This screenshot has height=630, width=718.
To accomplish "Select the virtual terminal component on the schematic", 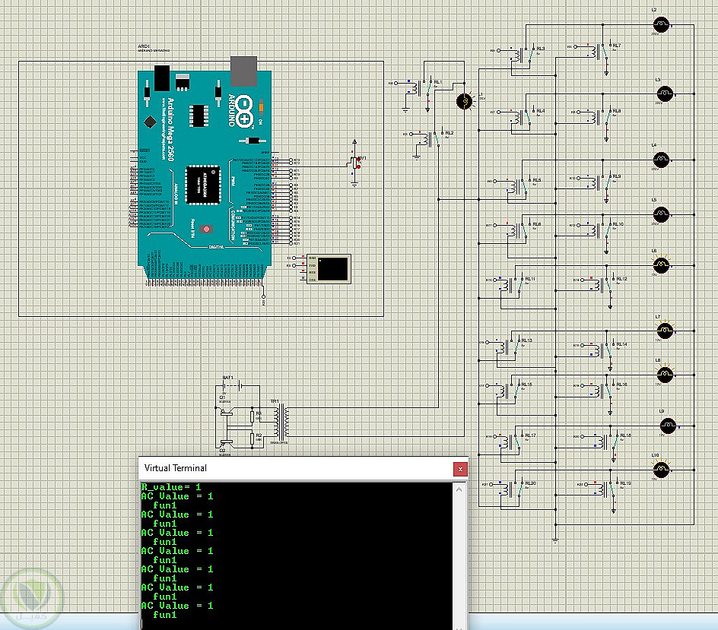I will (329, 269).
